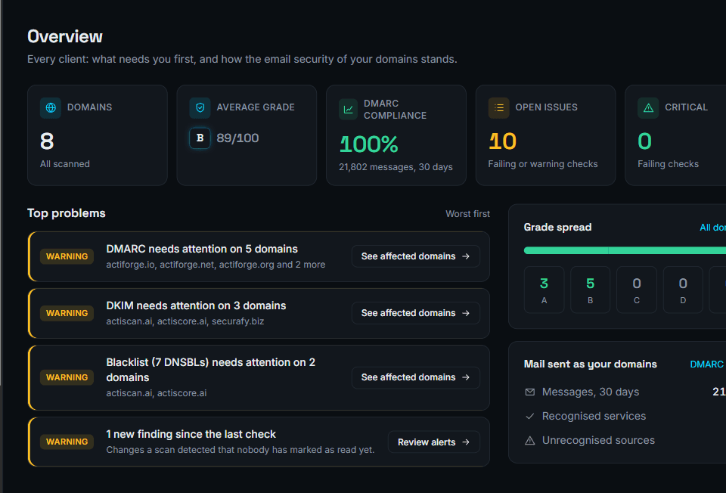Click the chart icon on DMARC Compliance card
726x493 pixels.
[x=348, y=109]
